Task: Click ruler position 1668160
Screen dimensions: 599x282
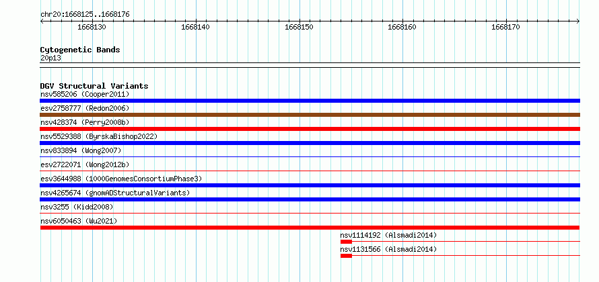Action: pos(402,27)
